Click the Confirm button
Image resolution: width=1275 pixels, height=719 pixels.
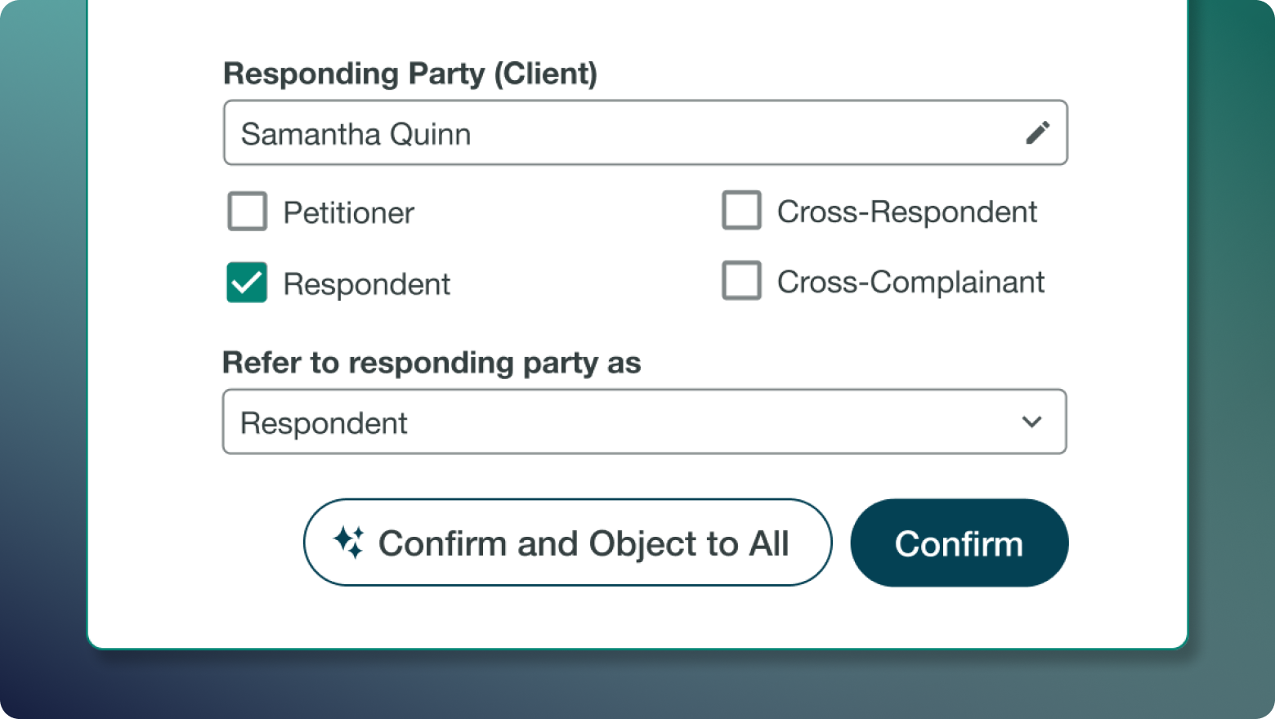pos(959,542)
